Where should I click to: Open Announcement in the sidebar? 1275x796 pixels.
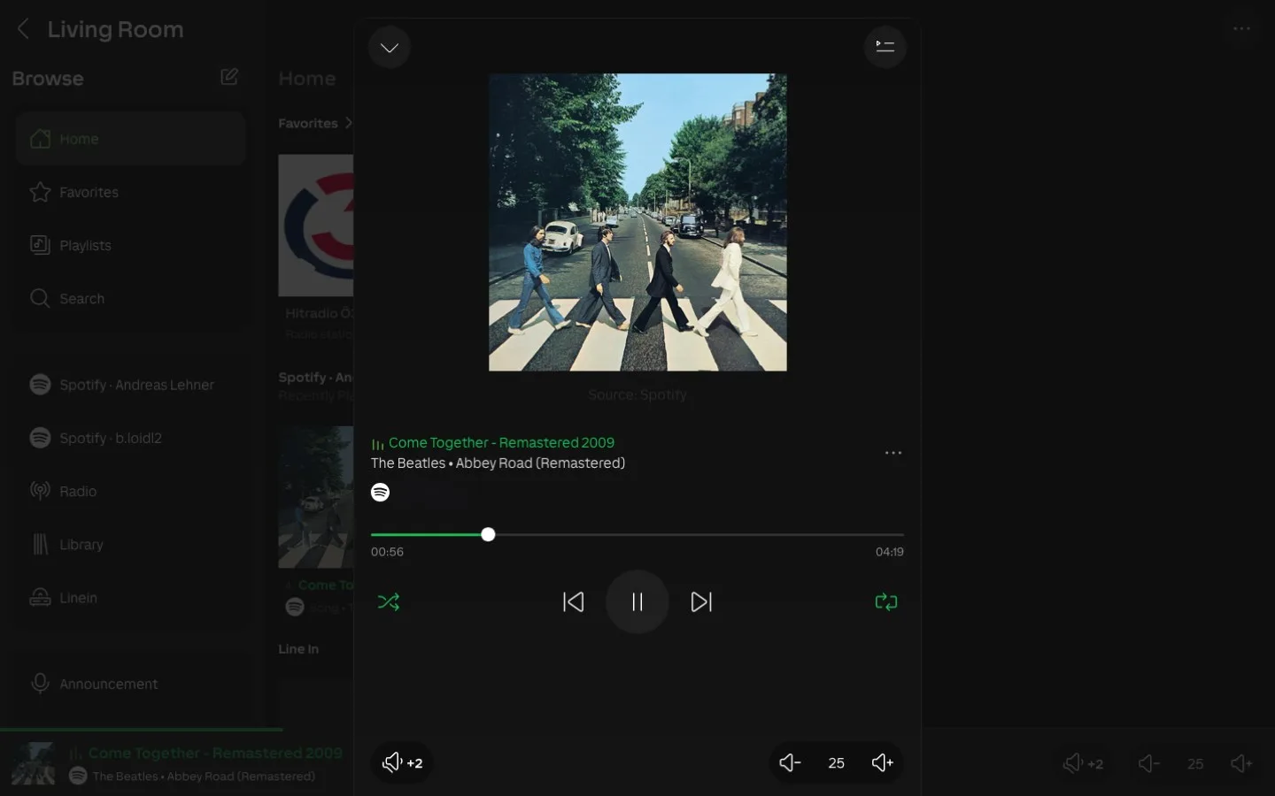pos(130,684)
